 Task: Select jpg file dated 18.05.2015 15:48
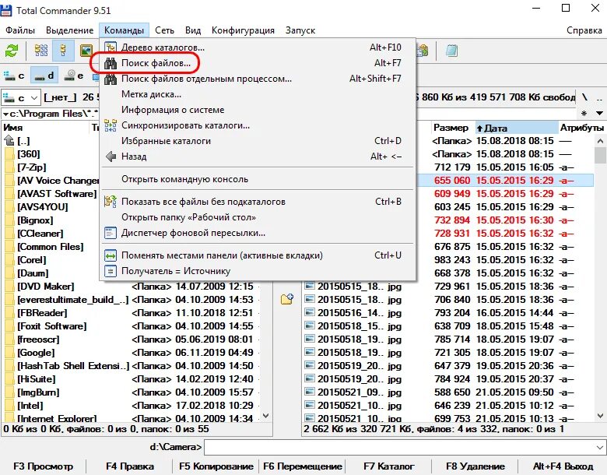coord(448,325)
